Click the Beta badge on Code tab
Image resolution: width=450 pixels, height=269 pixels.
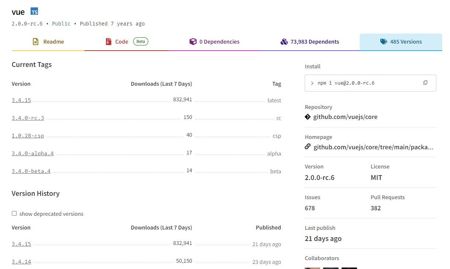(141, 41)
